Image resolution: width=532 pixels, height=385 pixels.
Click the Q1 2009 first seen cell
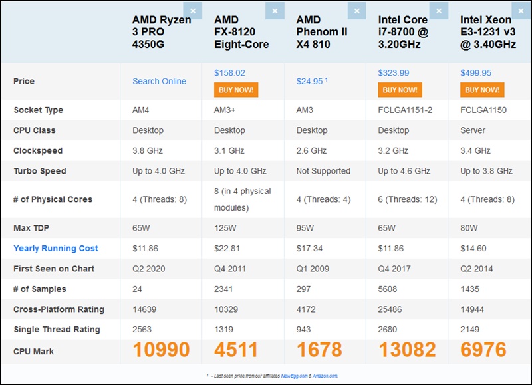tap(313, 269)
